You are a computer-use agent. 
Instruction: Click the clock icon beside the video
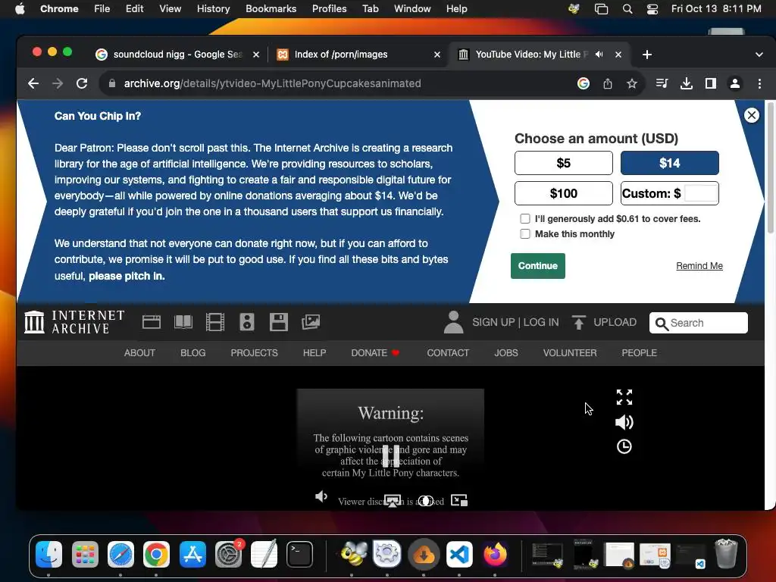tap(624, 446)
